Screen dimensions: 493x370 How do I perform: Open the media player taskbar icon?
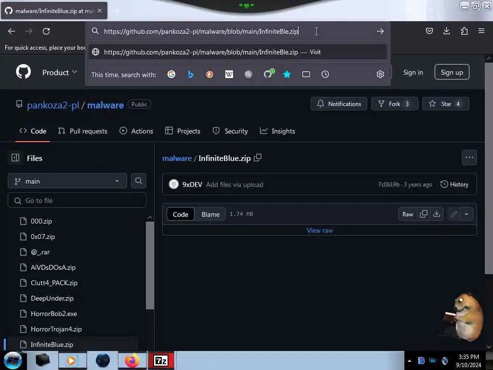point(72,360)
